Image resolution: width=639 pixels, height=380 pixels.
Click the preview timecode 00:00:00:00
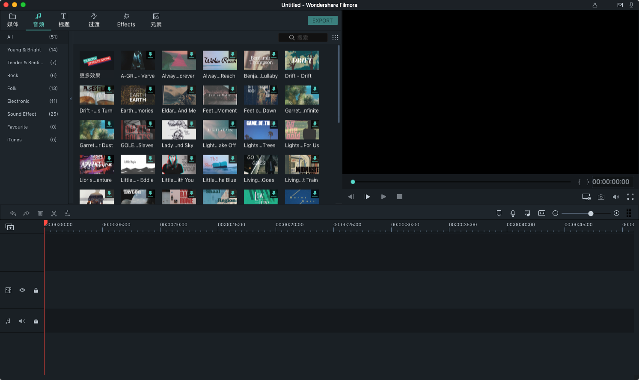coord(611,182)
